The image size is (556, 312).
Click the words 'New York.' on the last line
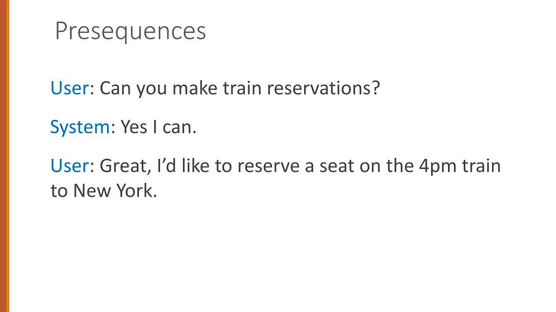[x=115, y=191]
